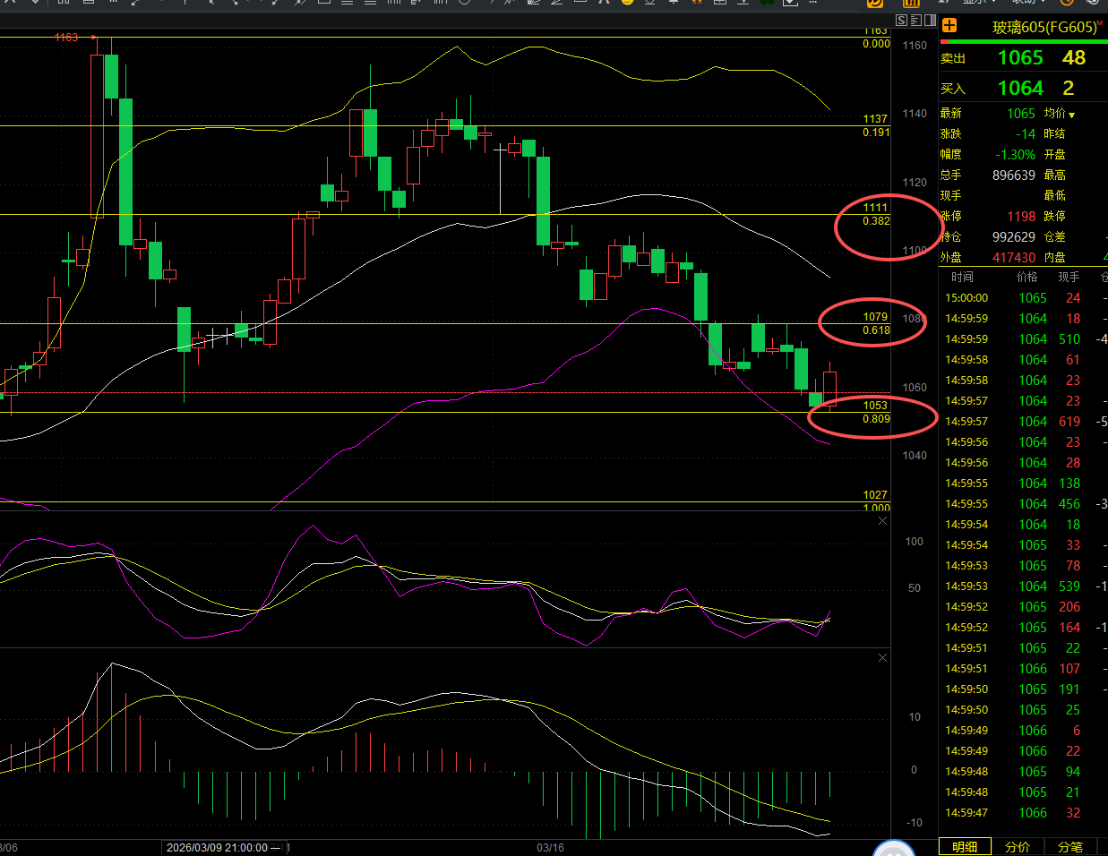1108x856 pixels.
Task: Click the 买入 volume 2
Action: pos(1069,88)
